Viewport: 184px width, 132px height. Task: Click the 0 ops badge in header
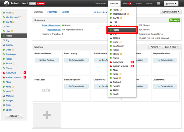(x=33, y=3)
